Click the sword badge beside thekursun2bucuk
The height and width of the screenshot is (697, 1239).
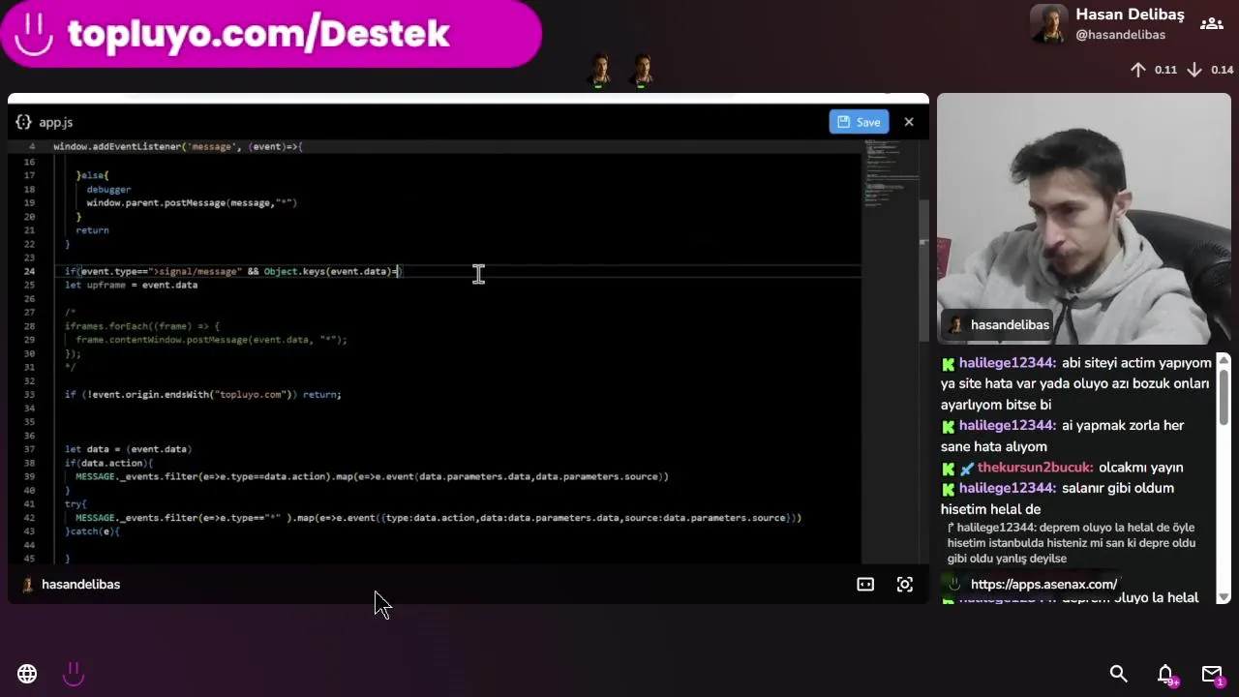tap(966, 469)
